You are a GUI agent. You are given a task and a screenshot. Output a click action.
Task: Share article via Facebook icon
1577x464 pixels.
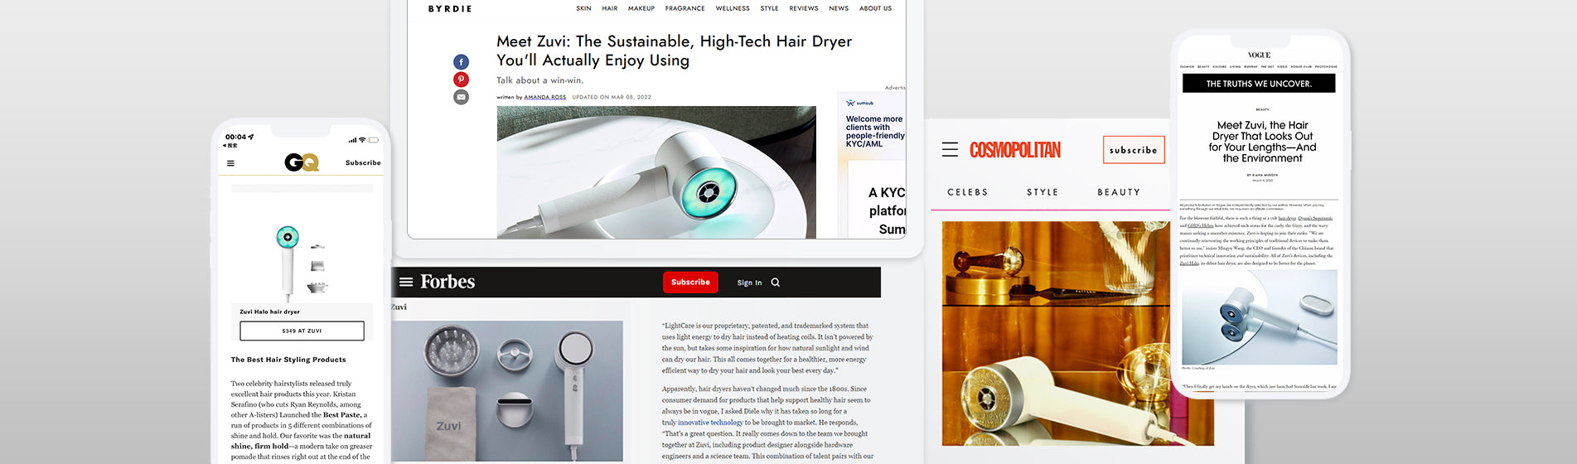(x=461, y=62)
